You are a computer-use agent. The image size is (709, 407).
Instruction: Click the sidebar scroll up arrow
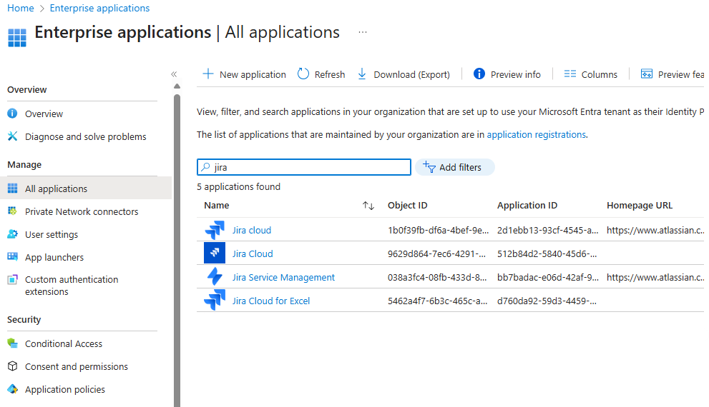(177, 86)
